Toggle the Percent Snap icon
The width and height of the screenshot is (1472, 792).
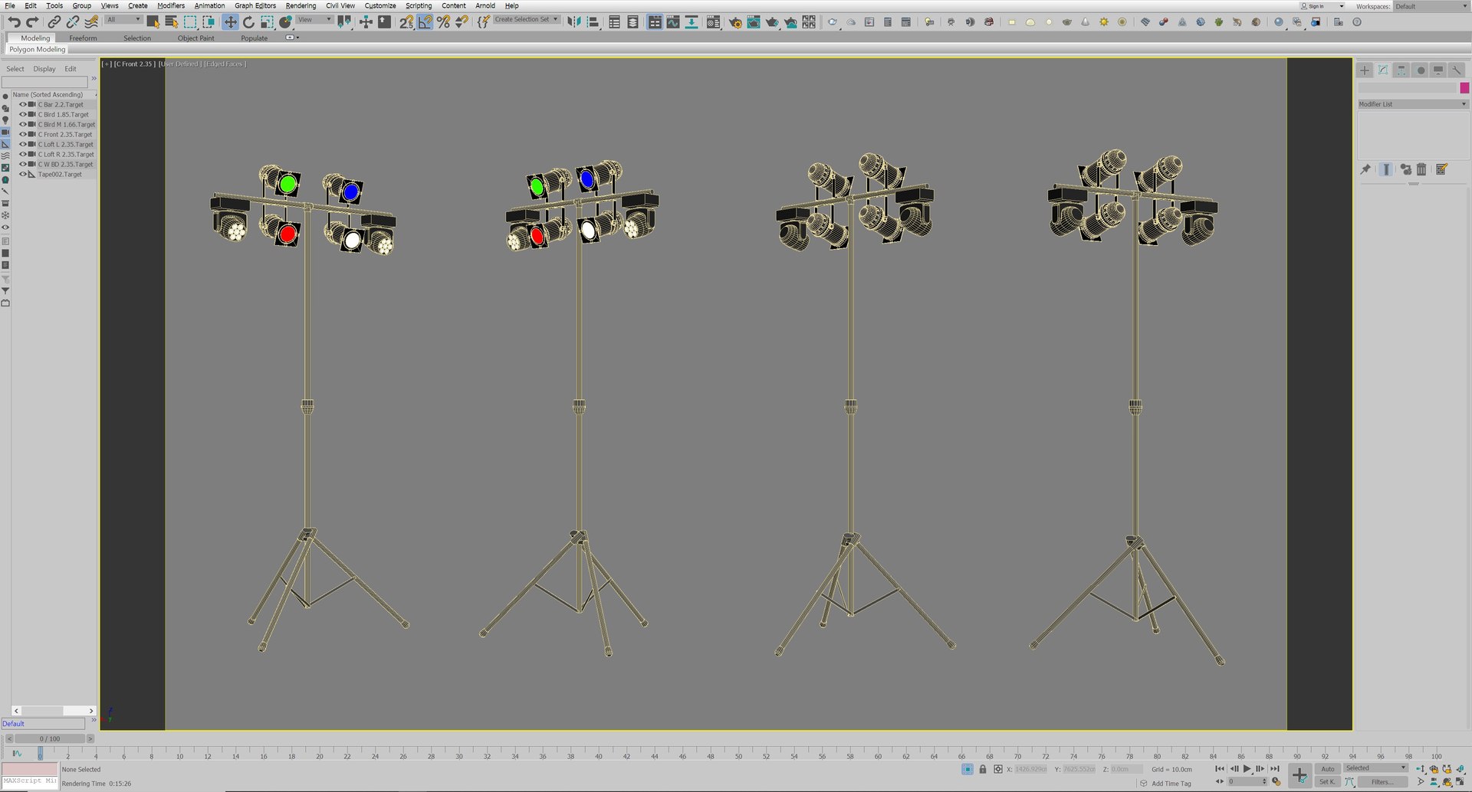click(x=443, y=22)
